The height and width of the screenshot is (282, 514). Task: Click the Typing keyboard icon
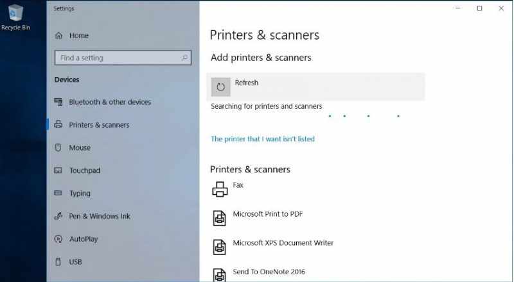click(58, 193)
